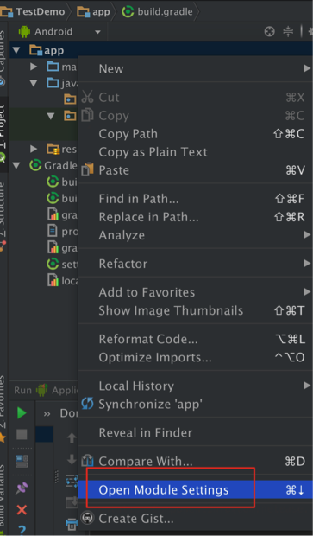Viewport: 313px width, 536px height.
Task: Toggle the Scroll to End icon in console
Action: point(72,501)
